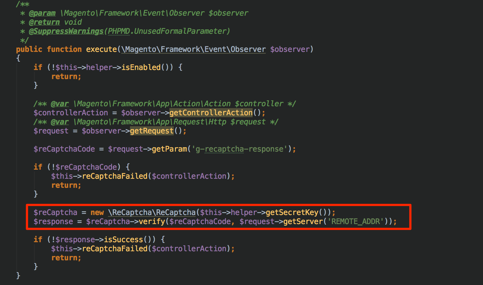The height and width of the screenshot is (285, 483).
Task: Click the @return tag in the docblock
Action: pyautogui.click(x=44, y=22)
